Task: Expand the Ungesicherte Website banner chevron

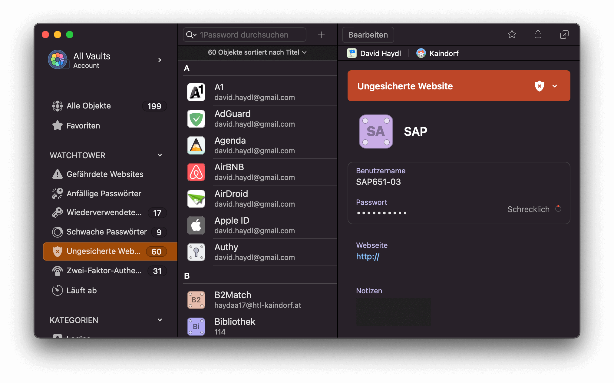Action: pos(555,86)
